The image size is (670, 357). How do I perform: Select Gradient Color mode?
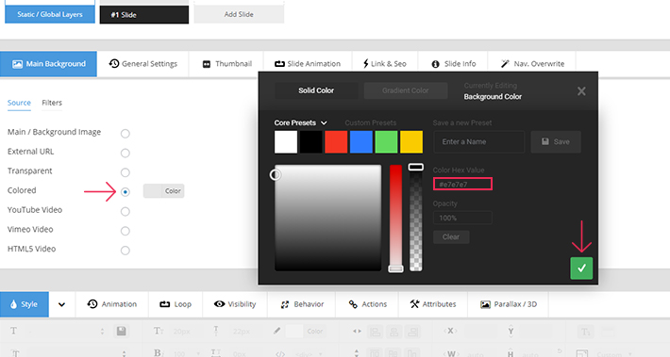click(406, 90)
